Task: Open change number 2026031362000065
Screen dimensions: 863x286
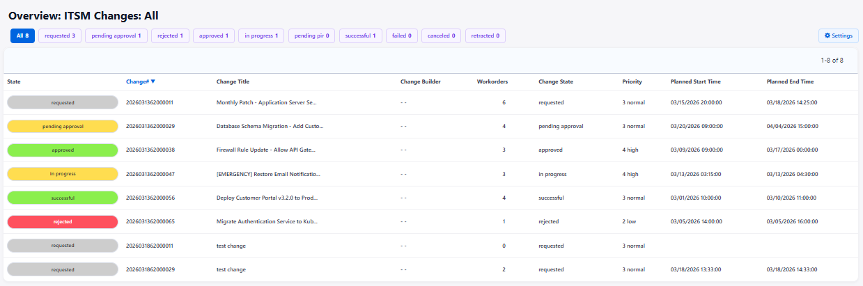Action: coord(150,221)
